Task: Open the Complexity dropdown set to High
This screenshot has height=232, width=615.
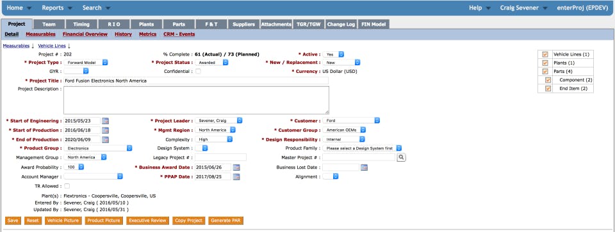Action: click(x=214, y=139)
